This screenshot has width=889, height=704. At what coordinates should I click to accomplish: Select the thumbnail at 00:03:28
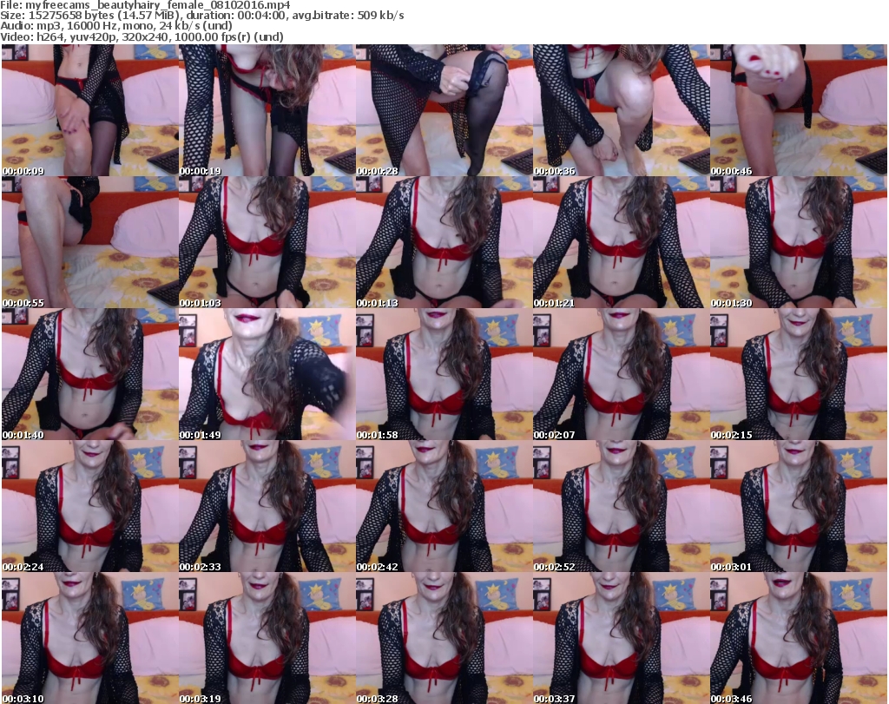pyautogui.click(x=444, y=638)
